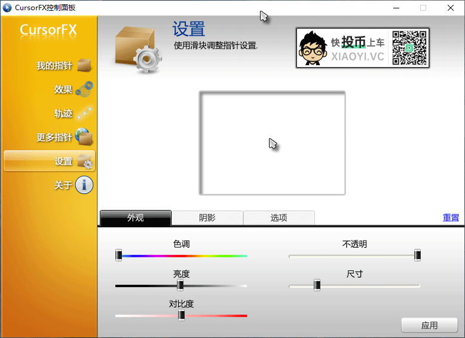Switch to the 外观 tab

point(136,218)
